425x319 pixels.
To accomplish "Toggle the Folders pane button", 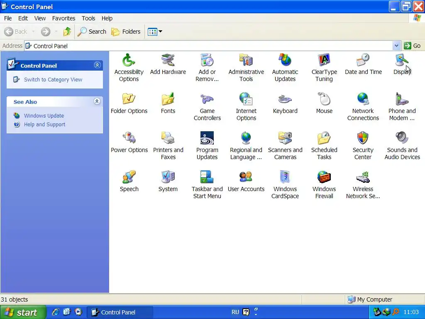I will 126,32.
